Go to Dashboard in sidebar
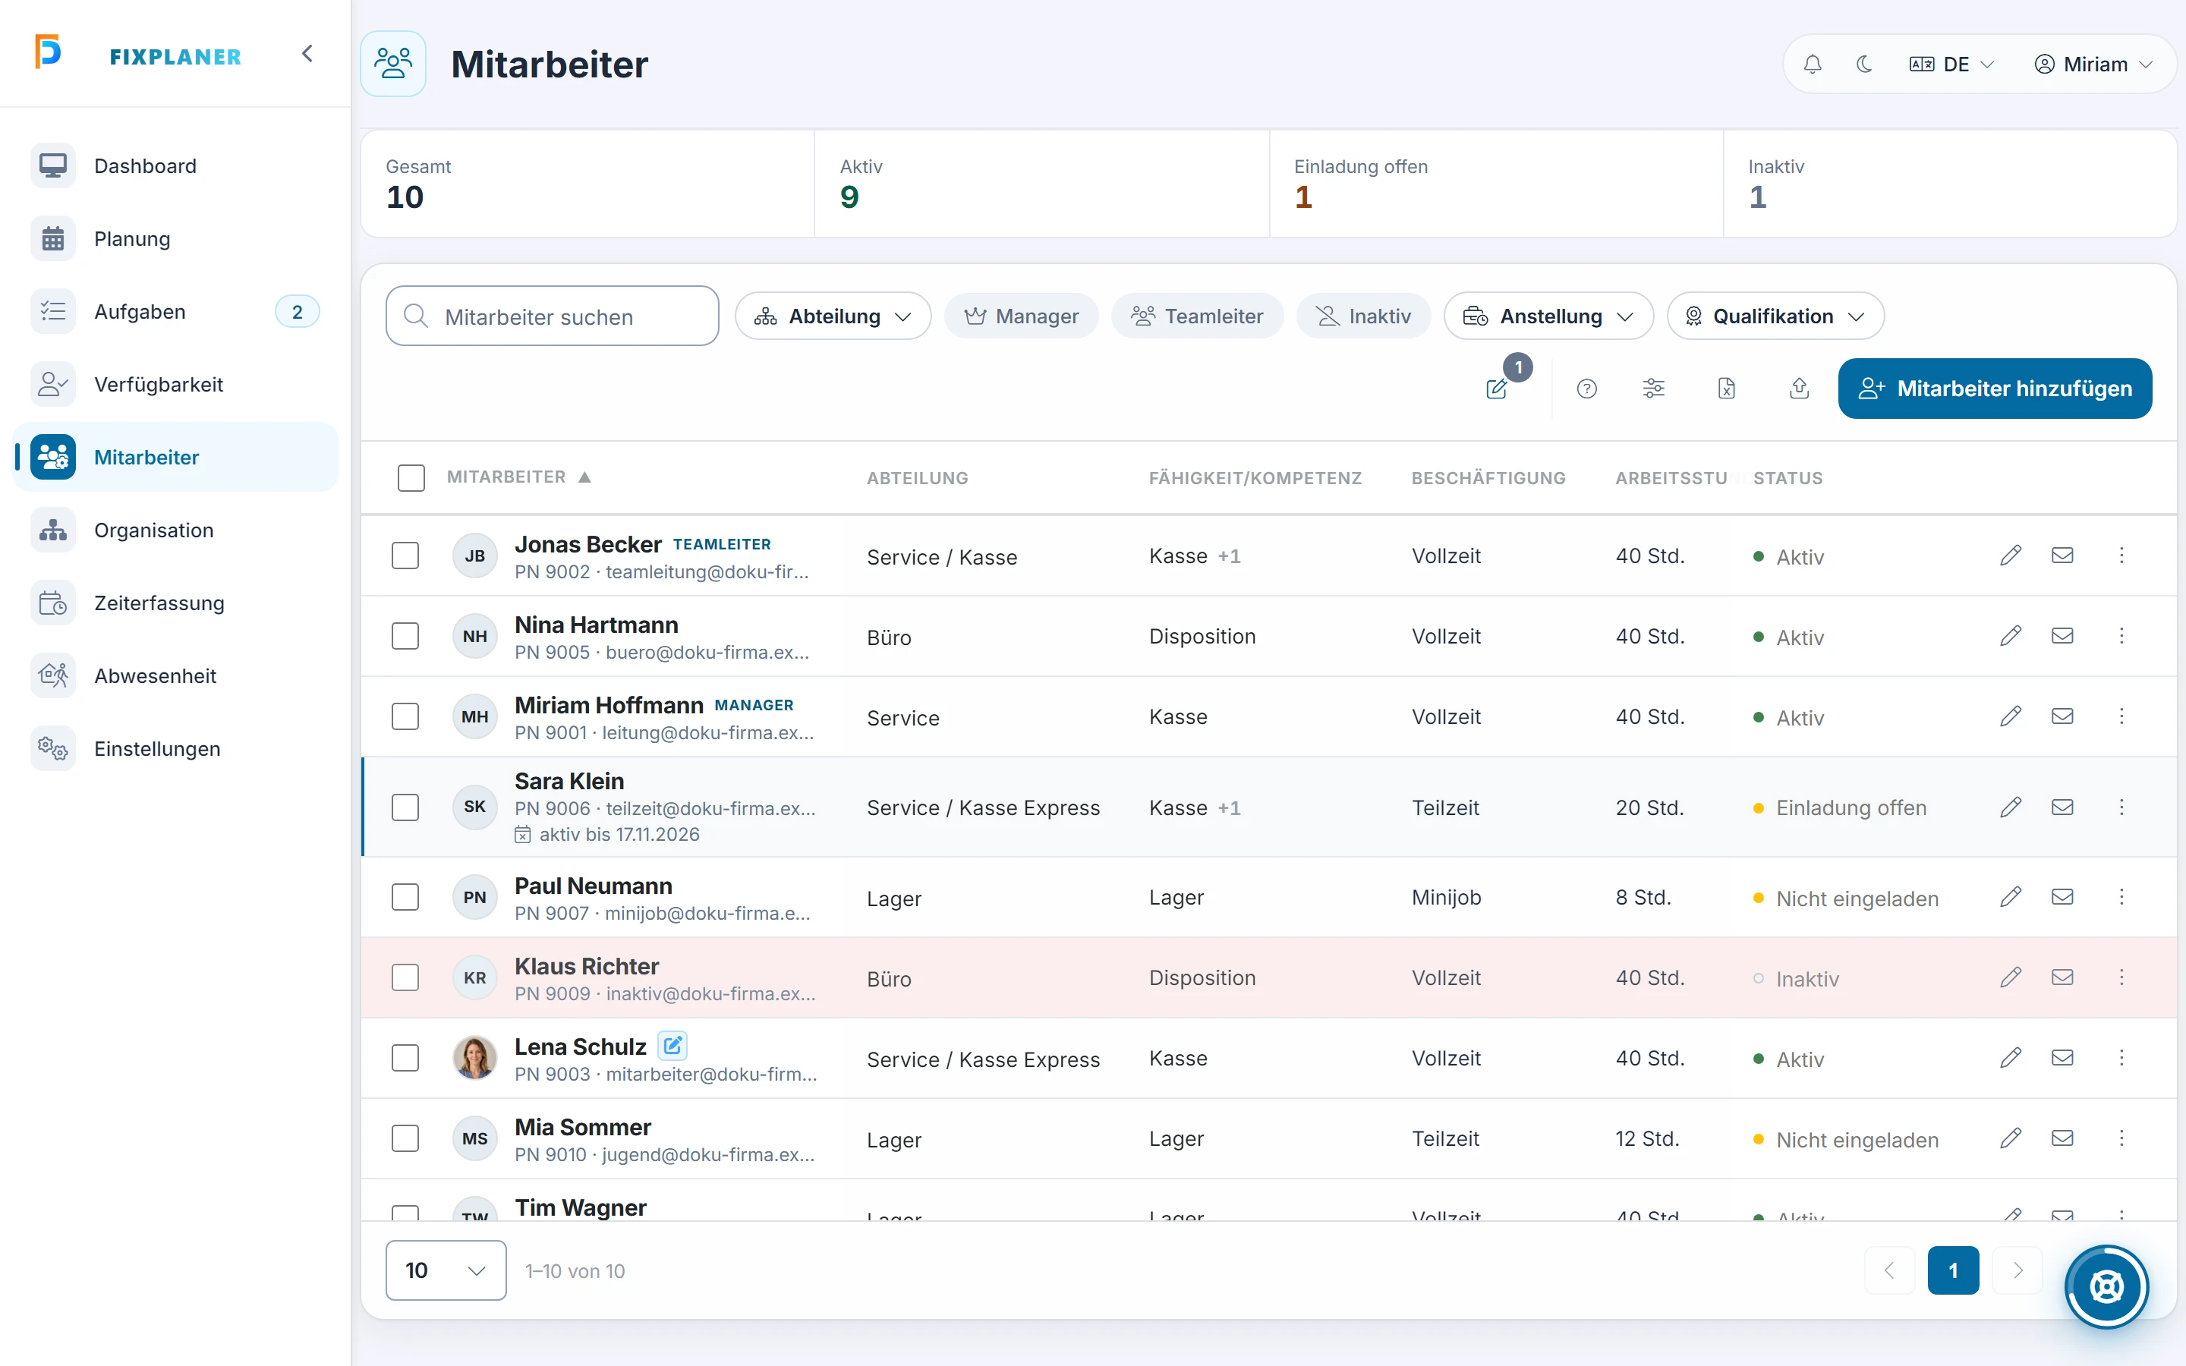 [x=176, y=166]
